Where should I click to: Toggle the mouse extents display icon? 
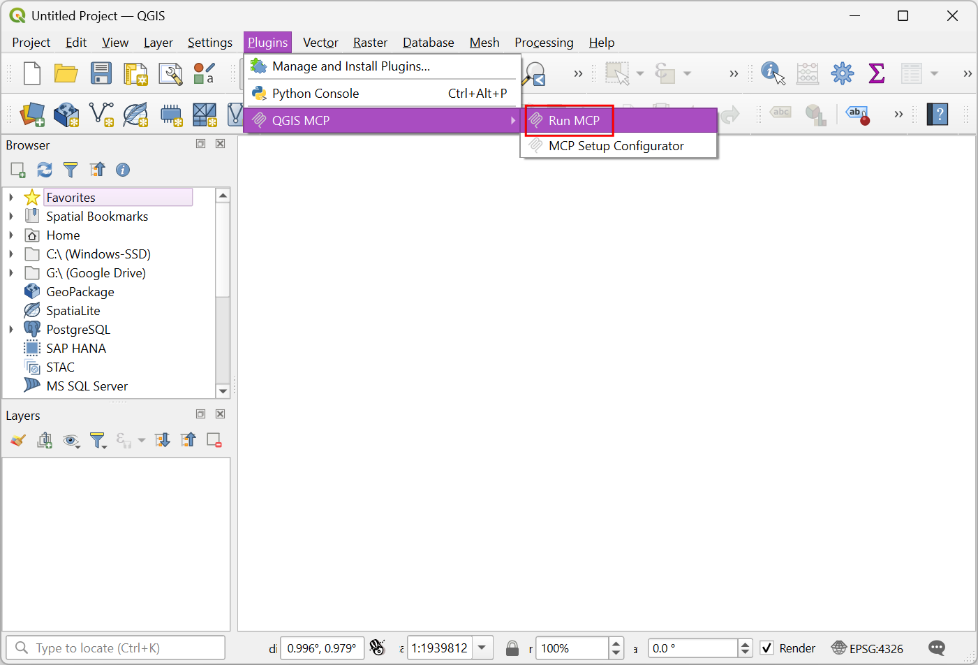tap(378, 648)
